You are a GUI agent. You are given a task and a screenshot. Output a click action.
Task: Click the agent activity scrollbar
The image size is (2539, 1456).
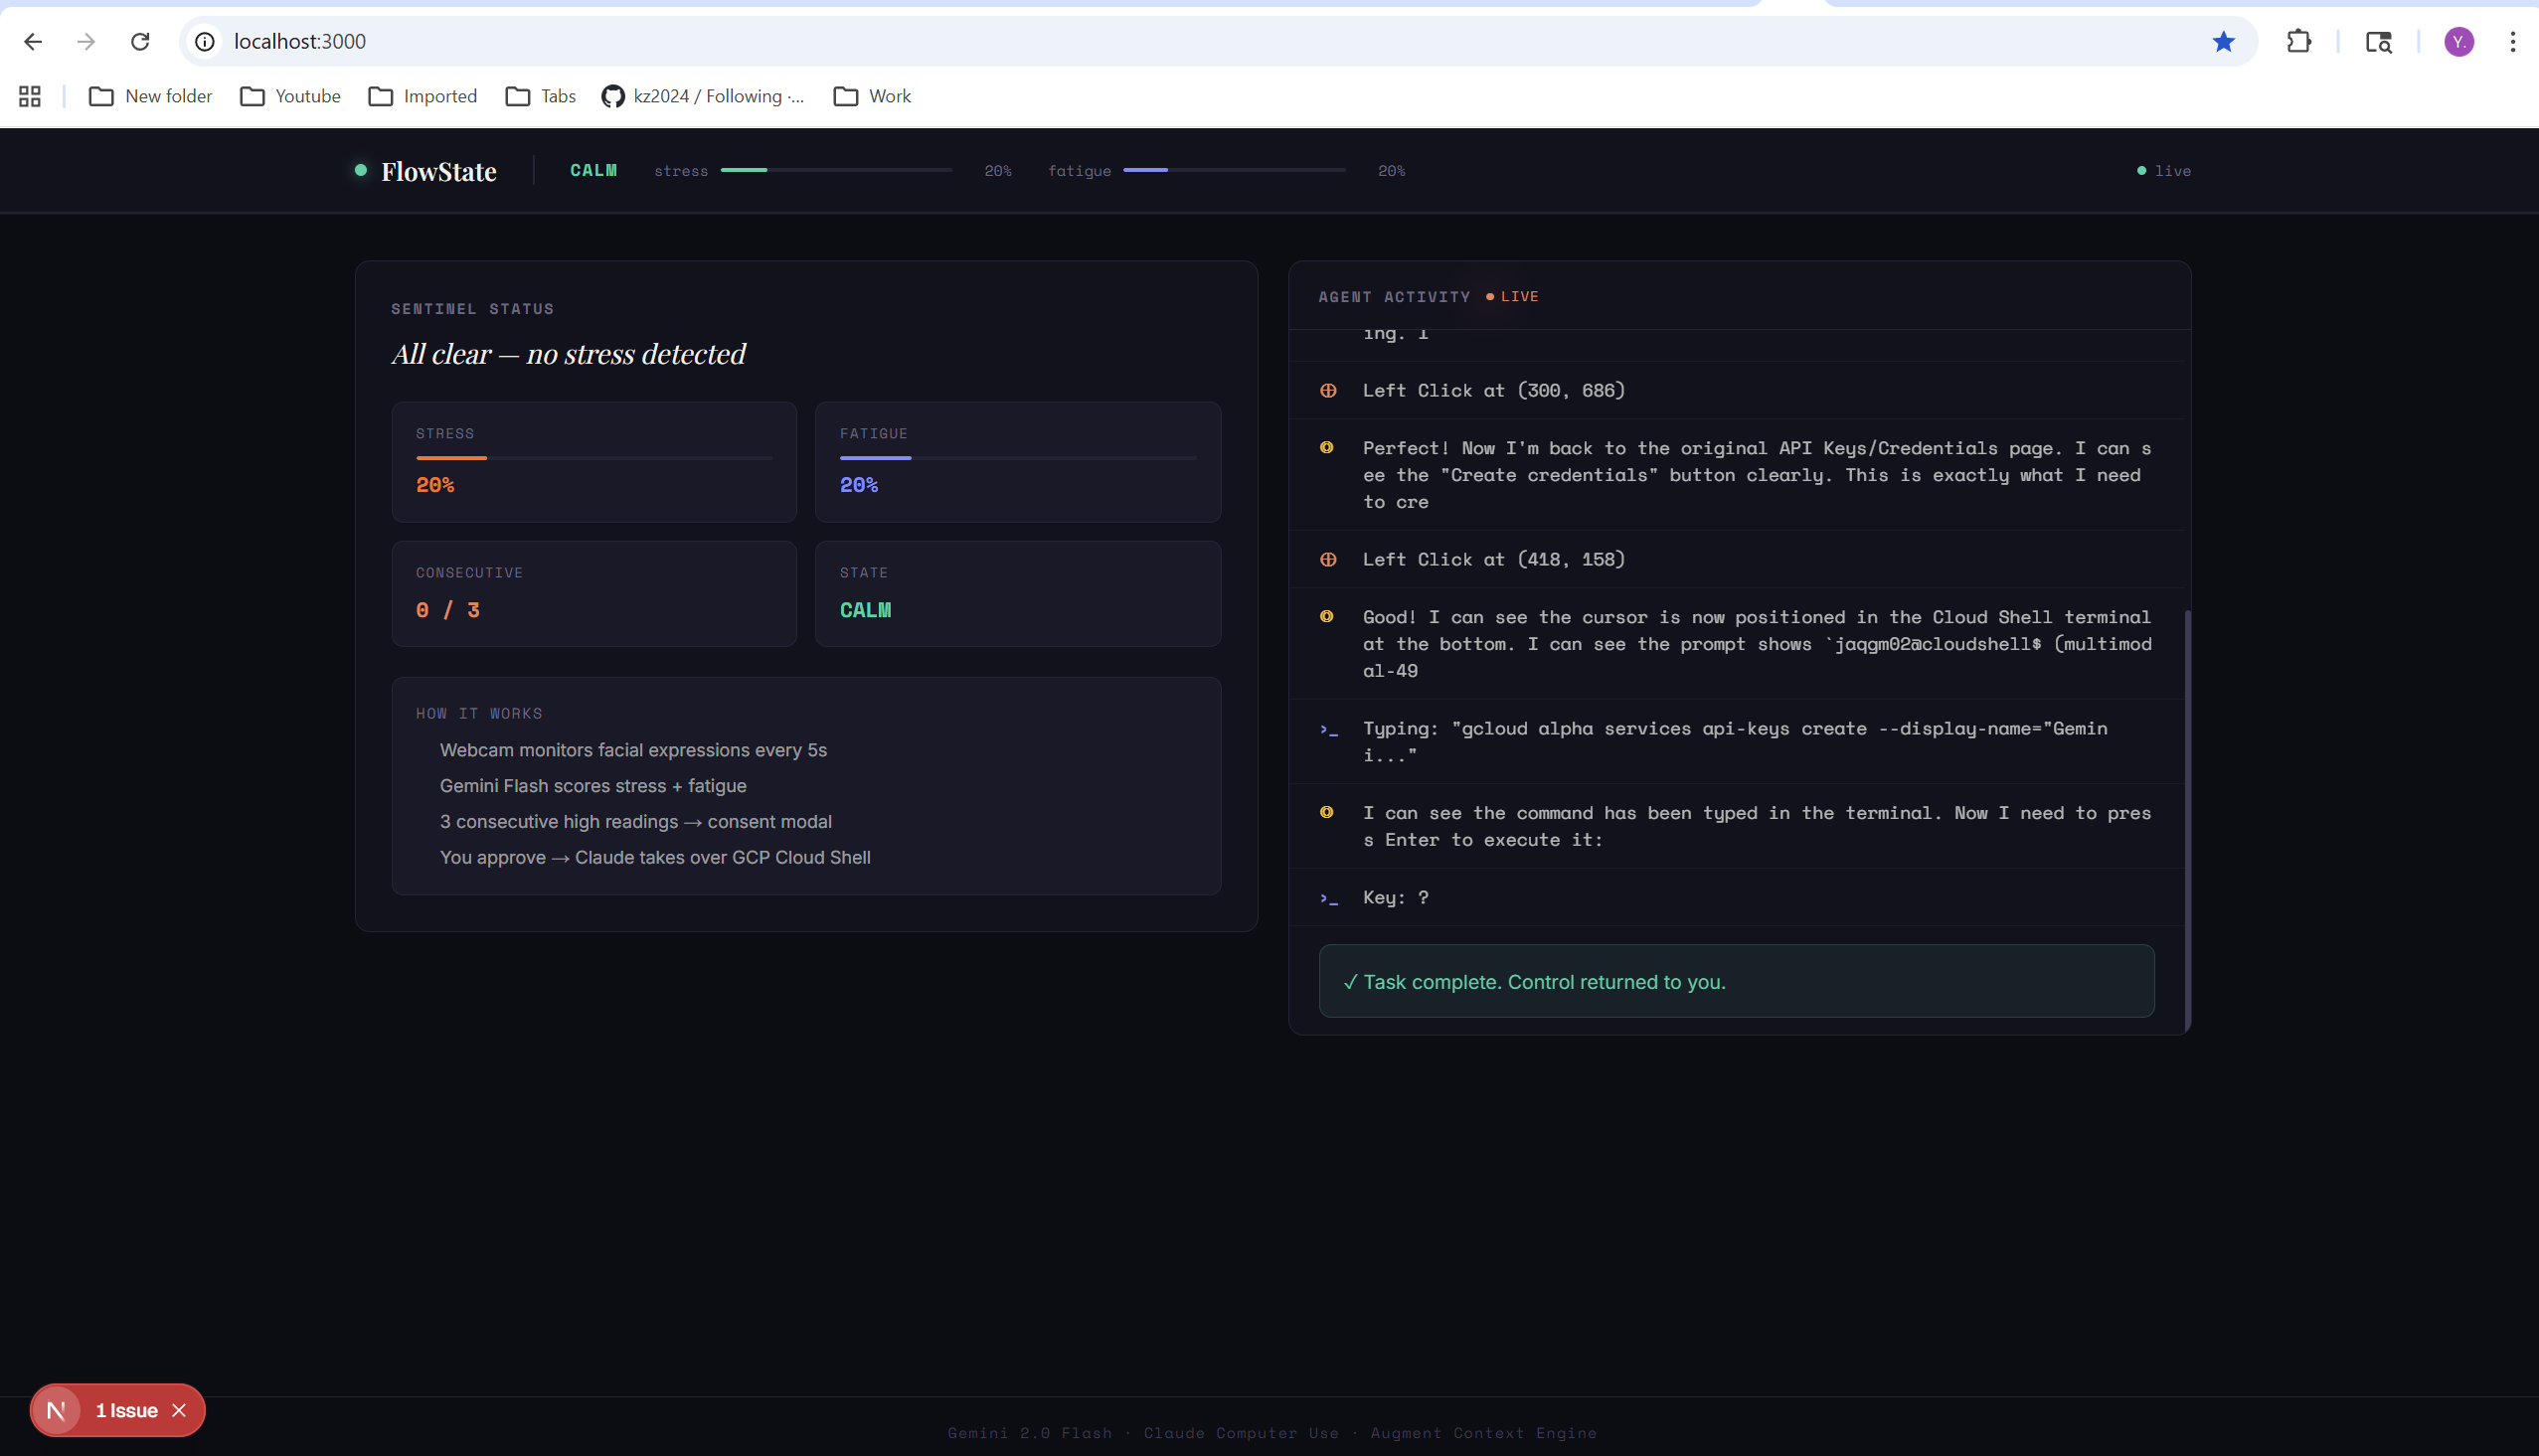click(x=2187, y=820)
